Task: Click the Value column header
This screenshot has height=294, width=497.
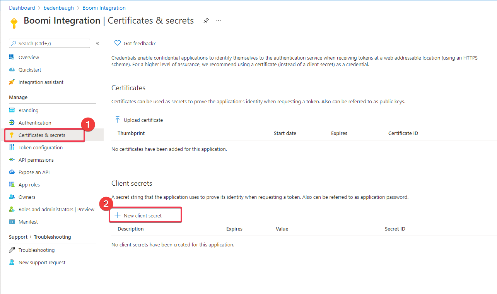Action: point(282,229)
